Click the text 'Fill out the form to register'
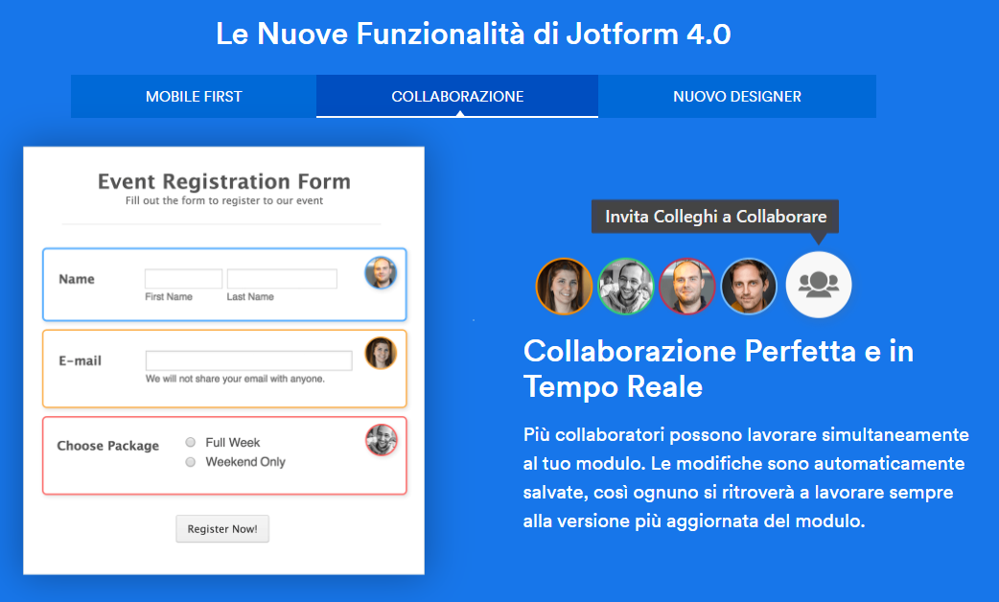The image size is (999, 602). (224, 200)
